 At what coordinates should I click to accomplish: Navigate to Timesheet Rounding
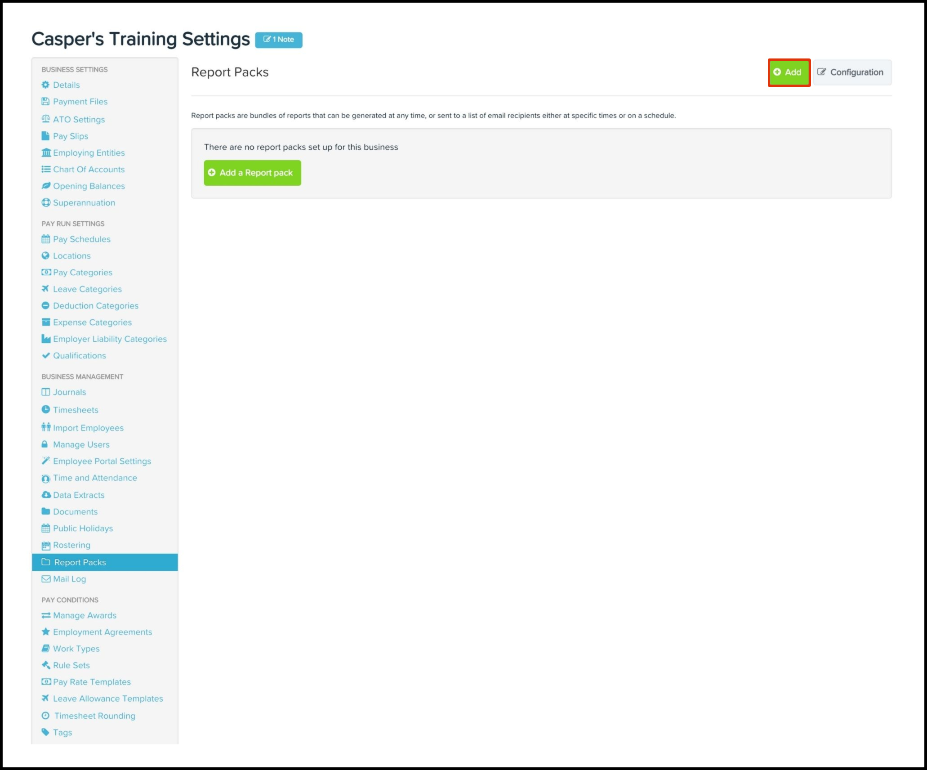coord(94,716)
